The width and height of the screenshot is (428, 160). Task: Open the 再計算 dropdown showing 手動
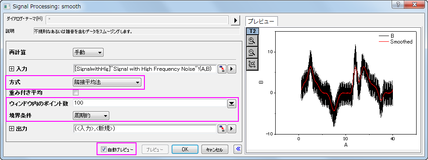pyautogui.click(x=88, y=52)
